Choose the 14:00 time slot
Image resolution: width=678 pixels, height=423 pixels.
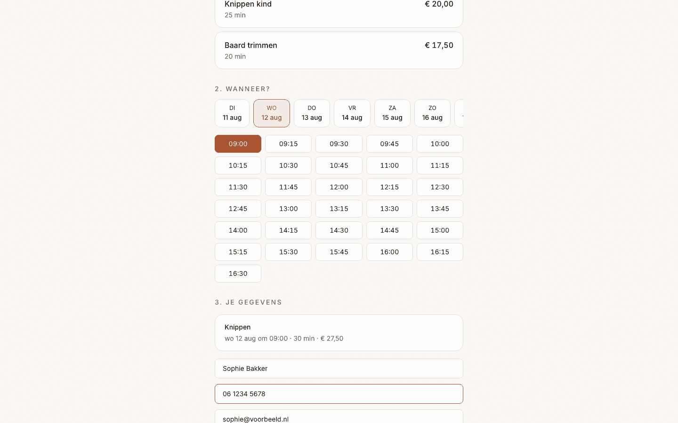238,230
